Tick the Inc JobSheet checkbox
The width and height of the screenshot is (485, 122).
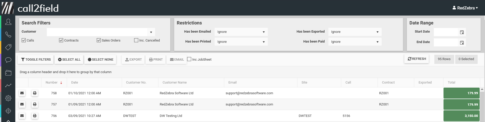click(x=189, y=59)
